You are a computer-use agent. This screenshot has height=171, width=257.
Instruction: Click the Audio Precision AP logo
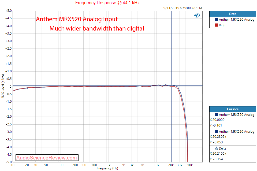[x=196, y=15]
